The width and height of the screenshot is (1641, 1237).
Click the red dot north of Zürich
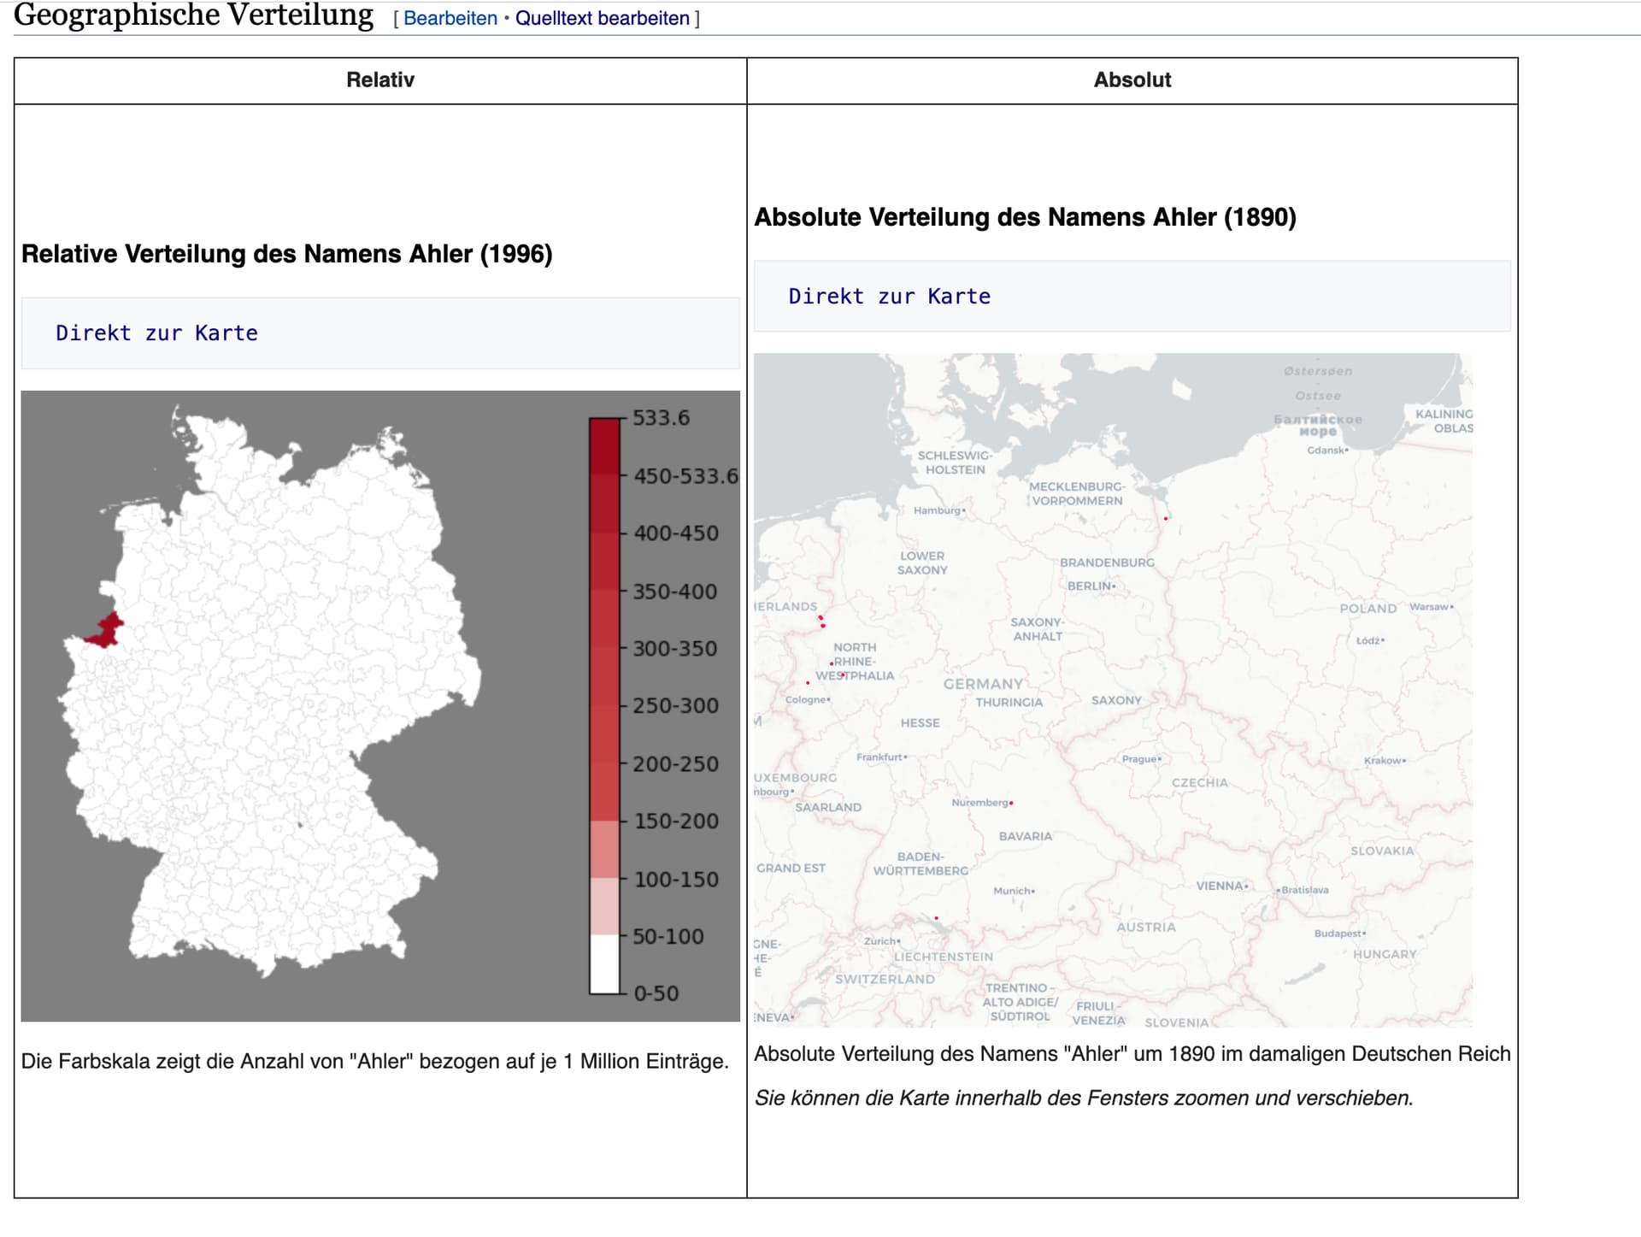(936, 918)
